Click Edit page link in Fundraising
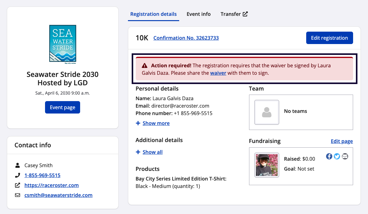The width and height of the screenshot is (368, 214). pyautogui.click(x=342, y=141)
